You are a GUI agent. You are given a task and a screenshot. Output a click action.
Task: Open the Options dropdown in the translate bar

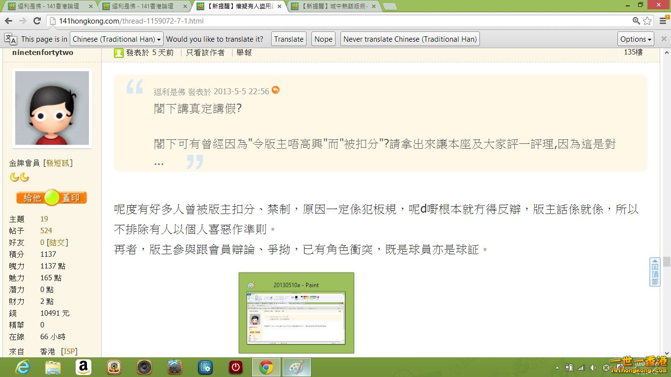[635, 39]
